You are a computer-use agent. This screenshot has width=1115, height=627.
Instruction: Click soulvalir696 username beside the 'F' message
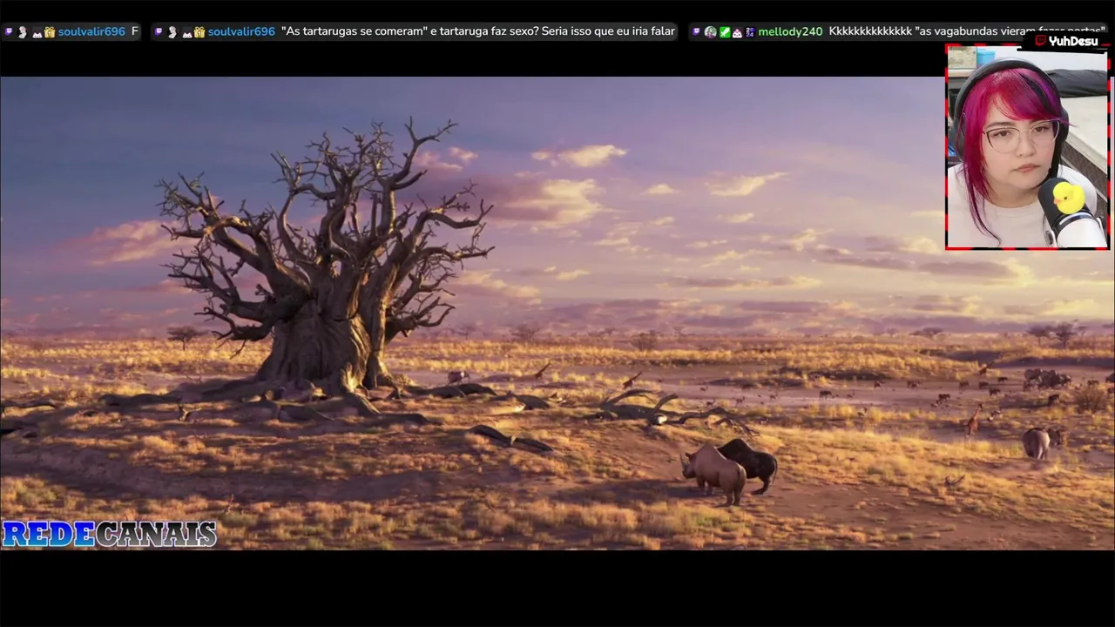[91, 31]
